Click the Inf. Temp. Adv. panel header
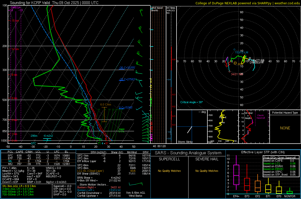Screen dimensions: 301x199 (171, 10)
